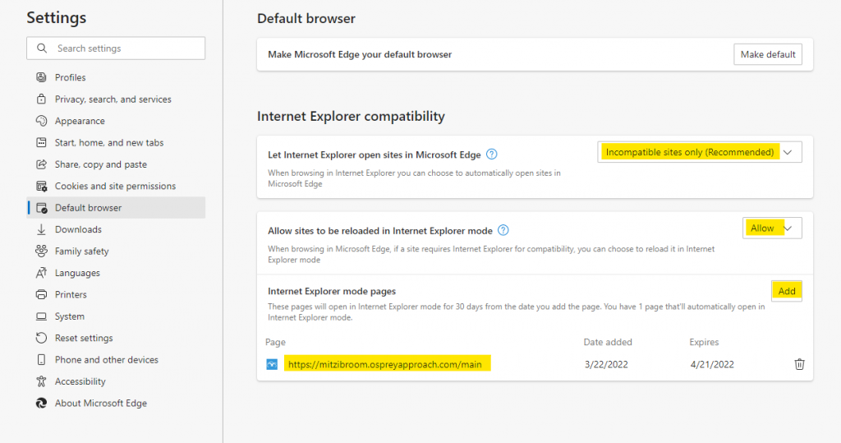Click the favicon of the mitzibroom page entry

272,364
